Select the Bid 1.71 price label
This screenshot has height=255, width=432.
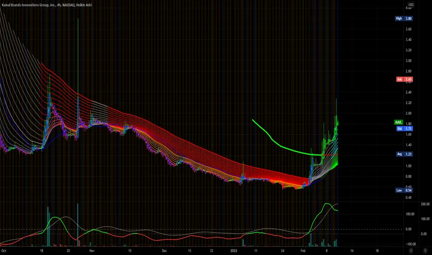coord(404,129)
